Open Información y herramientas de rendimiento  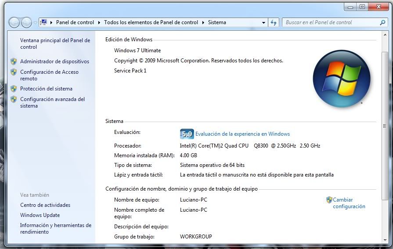[x=56, y=228]
